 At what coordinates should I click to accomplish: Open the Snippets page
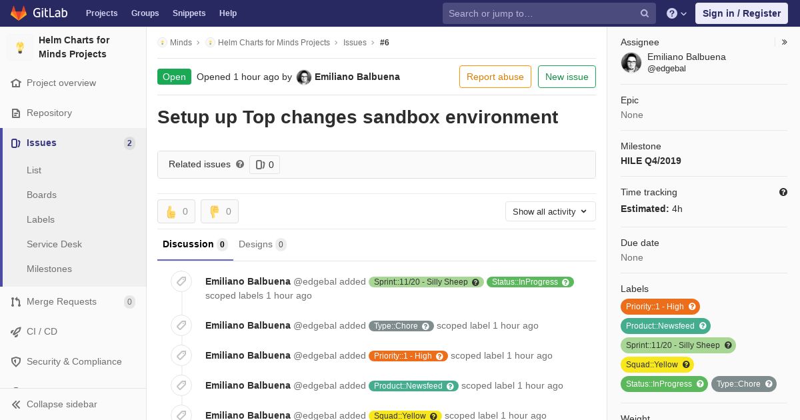(189, 13)
